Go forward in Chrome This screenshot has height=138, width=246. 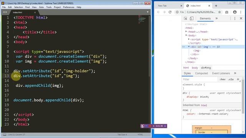tap(164, 12)
